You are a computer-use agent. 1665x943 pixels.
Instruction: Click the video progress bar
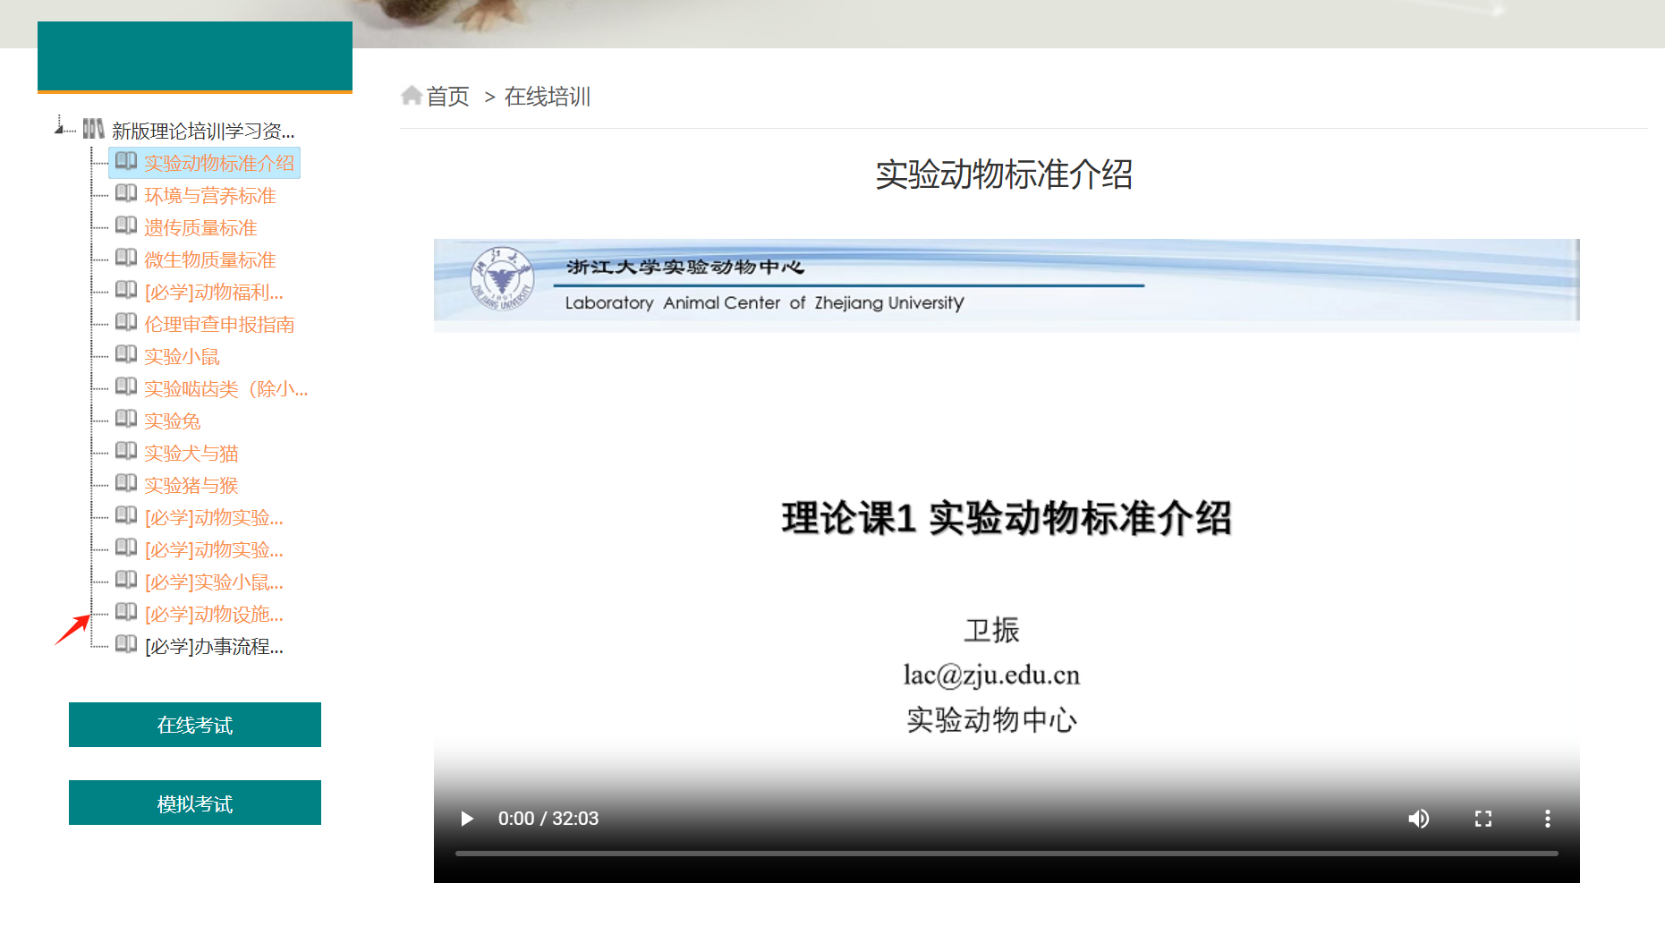click(x=1007, y=854)
